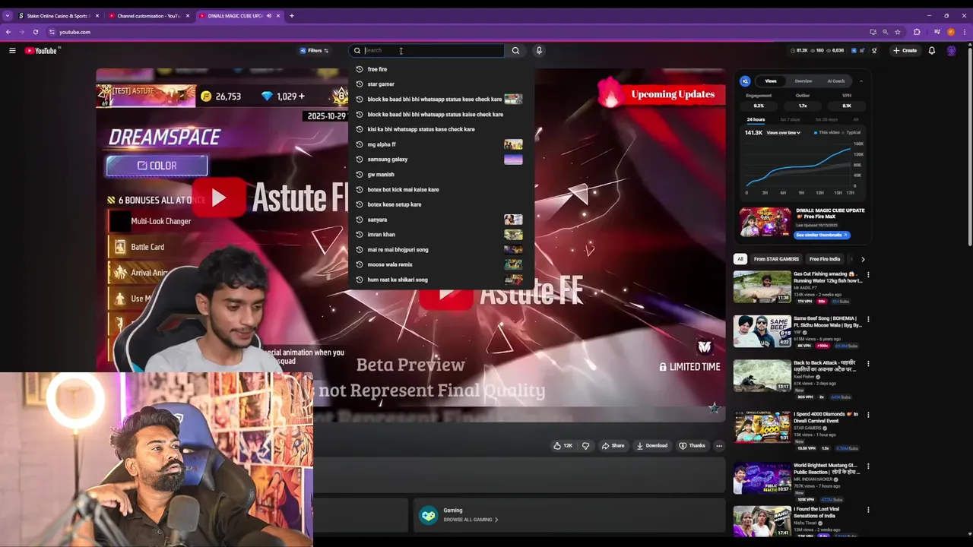Show more filter chips with the right arrow
This screenshot has height=547, width=973.
863,259
